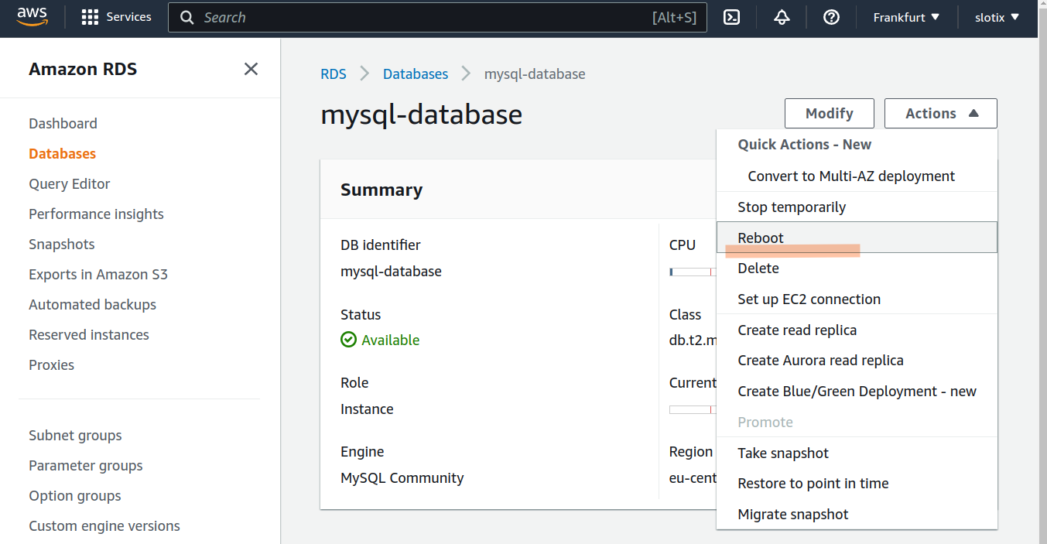Open Custom engine versions page
The width and height of the screenshot is (1047, 544).
pyautogui.click(x=104, y=526)
